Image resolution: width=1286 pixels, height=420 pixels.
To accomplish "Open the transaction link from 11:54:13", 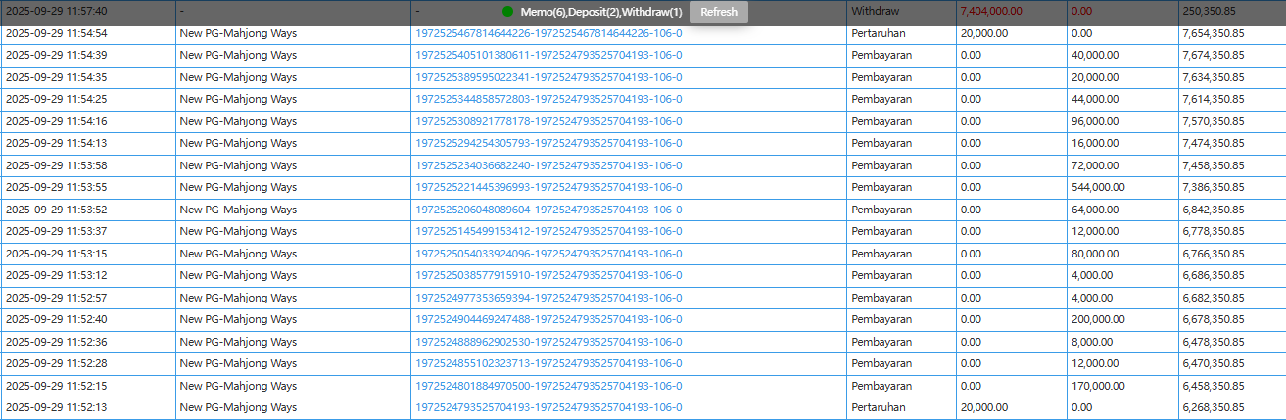I will [548, 143].
